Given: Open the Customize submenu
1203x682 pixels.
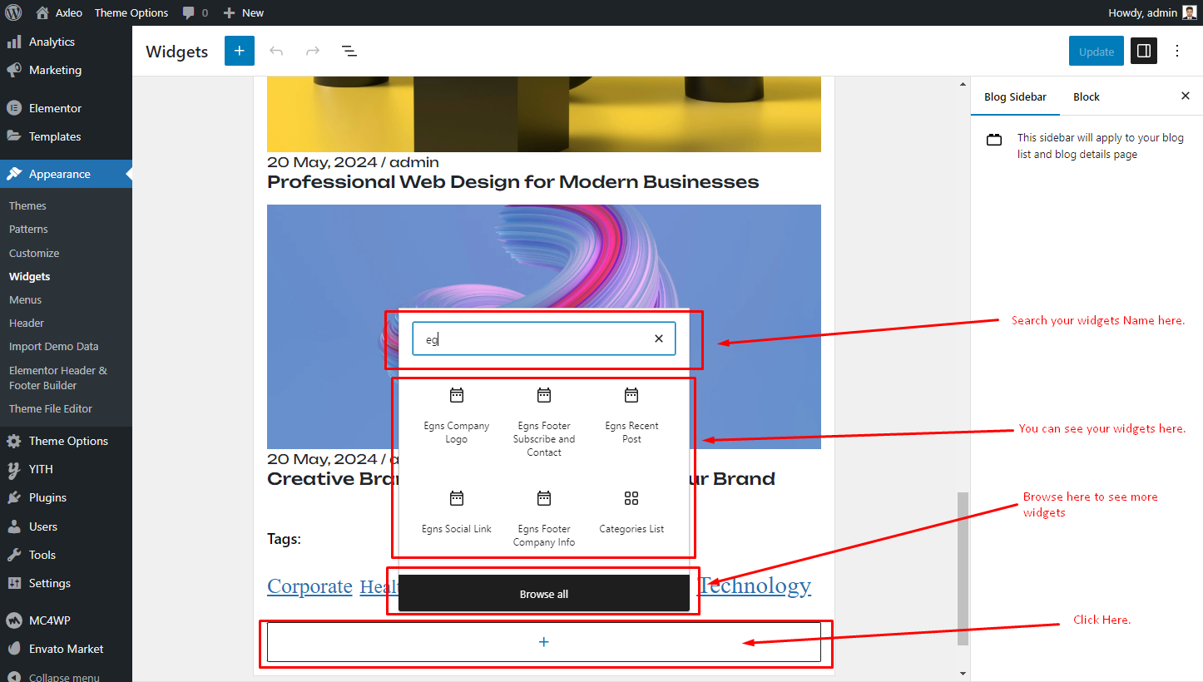Looking at the screenshot, I should click(34, 253).
